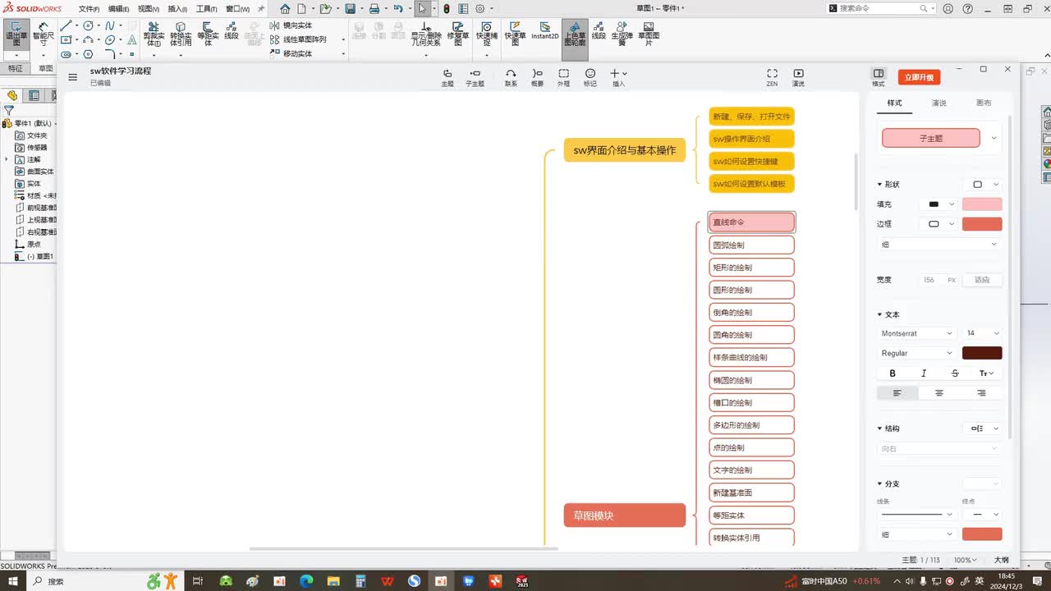Collapse the 形状 shape section
This screenshot has height=591, width=1051.
coord(879,185)
